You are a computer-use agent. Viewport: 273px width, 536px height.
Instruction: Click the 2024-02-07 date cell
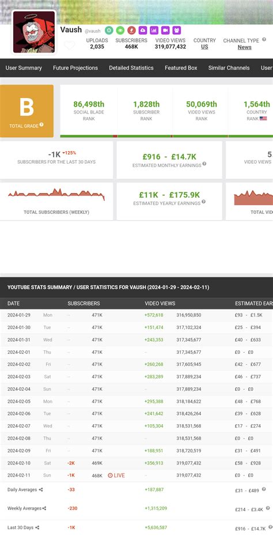click(19, 426)
